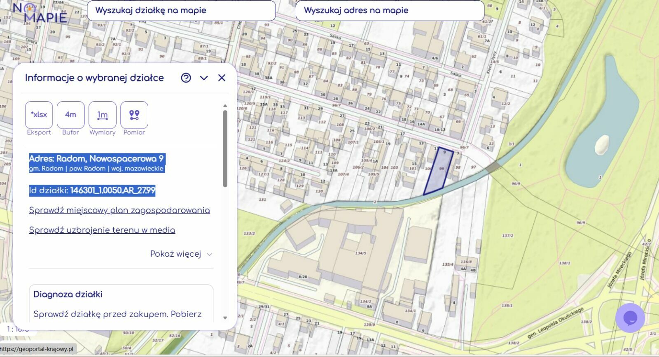The image size is (659, 357).
Task: Open help question mark icon
Action: coord(186,78)
